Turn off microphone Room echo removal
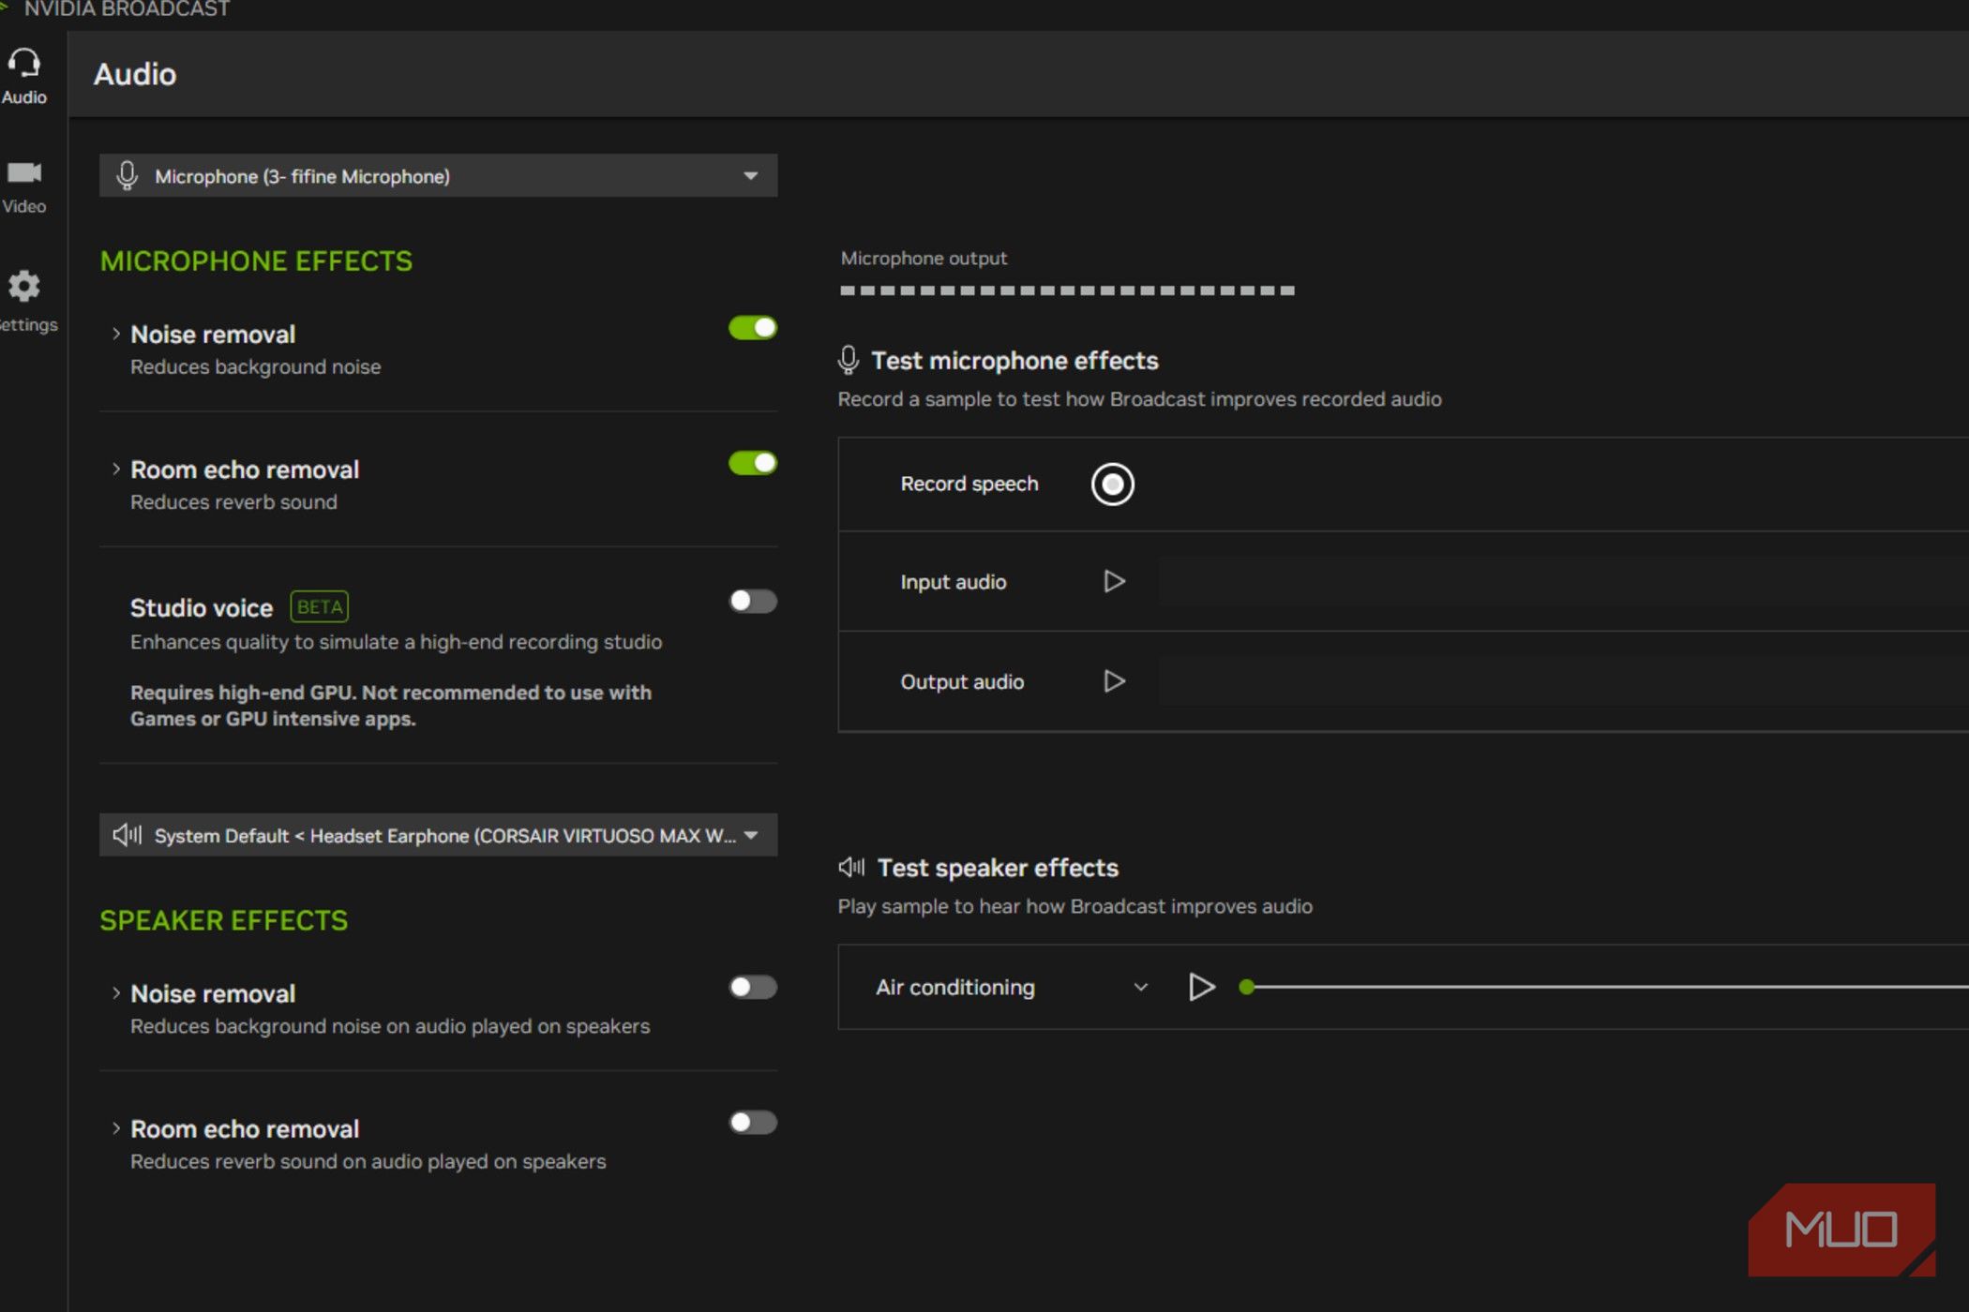The image size is (1969, 1312). [x=752, y=463]
